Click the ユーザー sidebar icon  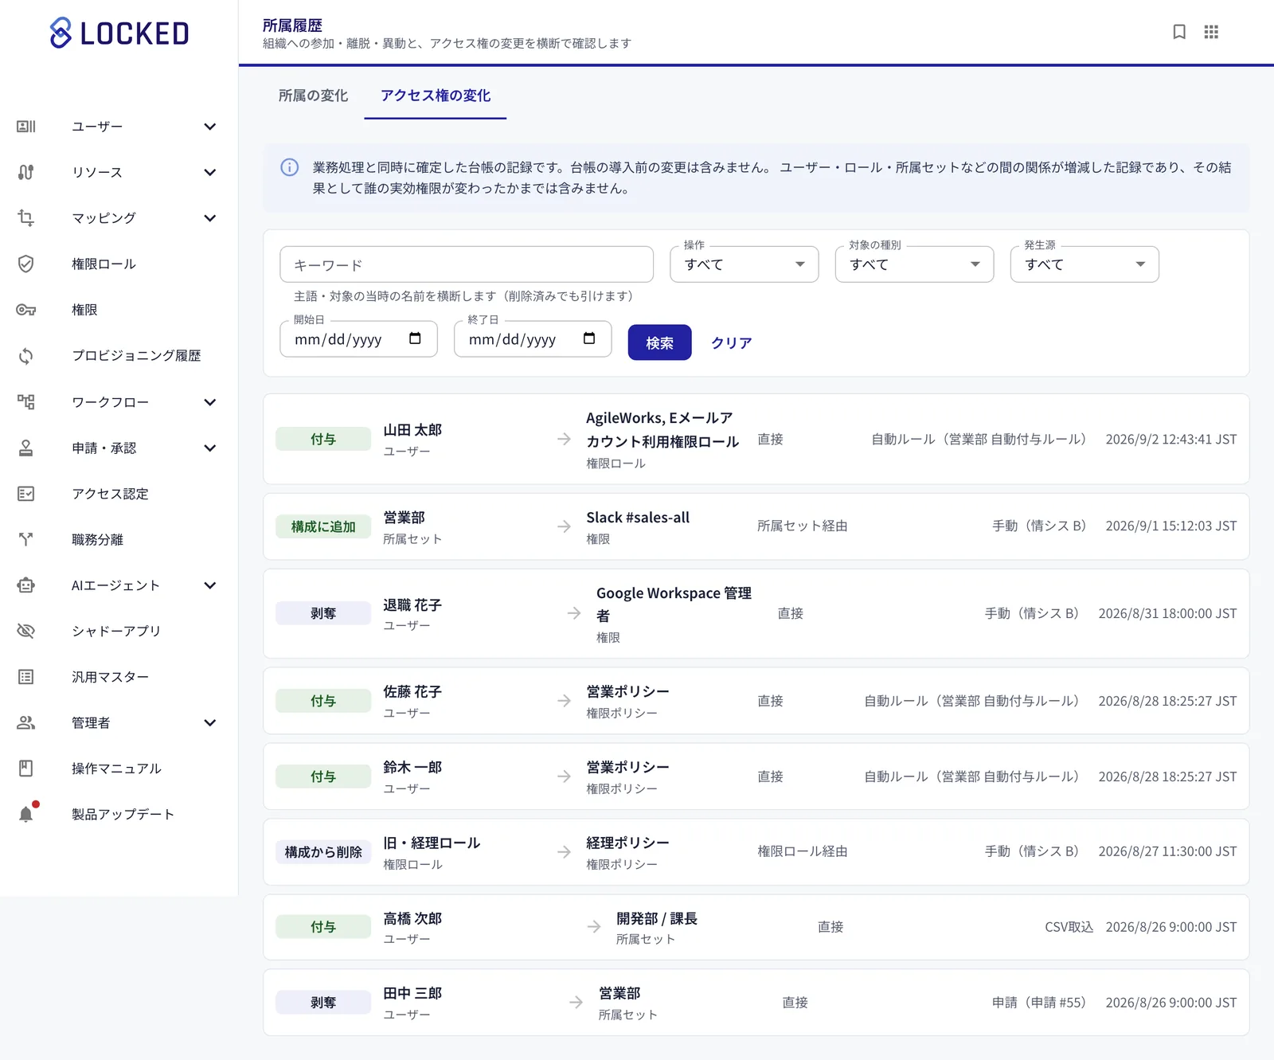click(26, 127)
